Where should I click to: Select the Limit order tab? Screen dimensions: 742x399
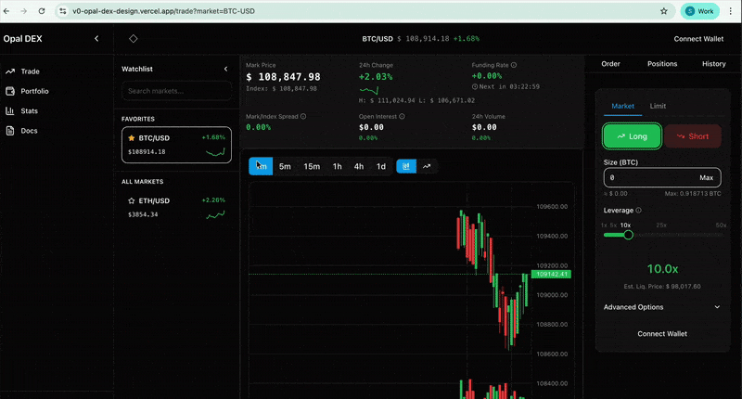658,106
